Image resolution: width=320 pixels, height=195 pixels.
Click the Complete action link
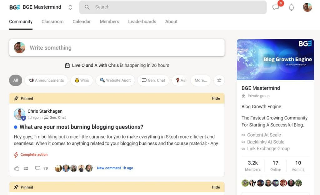tap(34, 155)
